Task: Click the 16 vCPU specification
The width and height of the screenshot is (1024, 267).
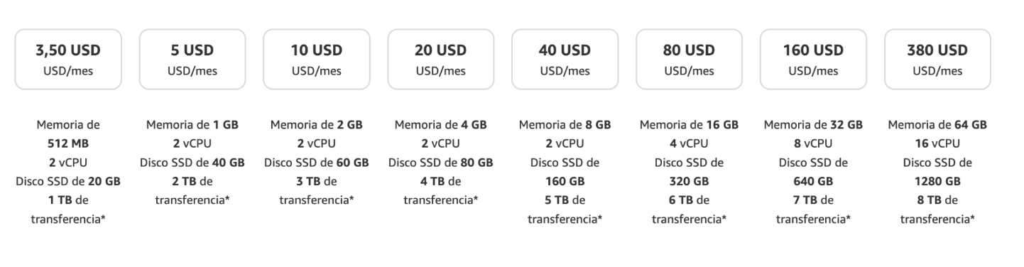Action: point(938,143)
